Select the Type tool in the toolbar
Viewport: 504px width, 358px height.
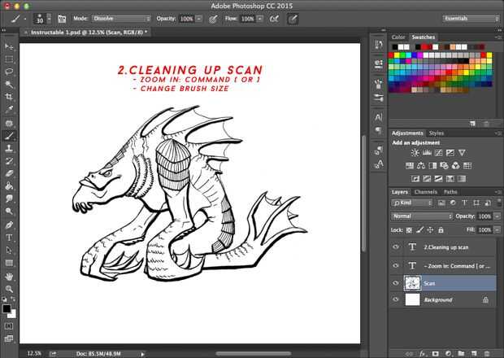[10, 238]
